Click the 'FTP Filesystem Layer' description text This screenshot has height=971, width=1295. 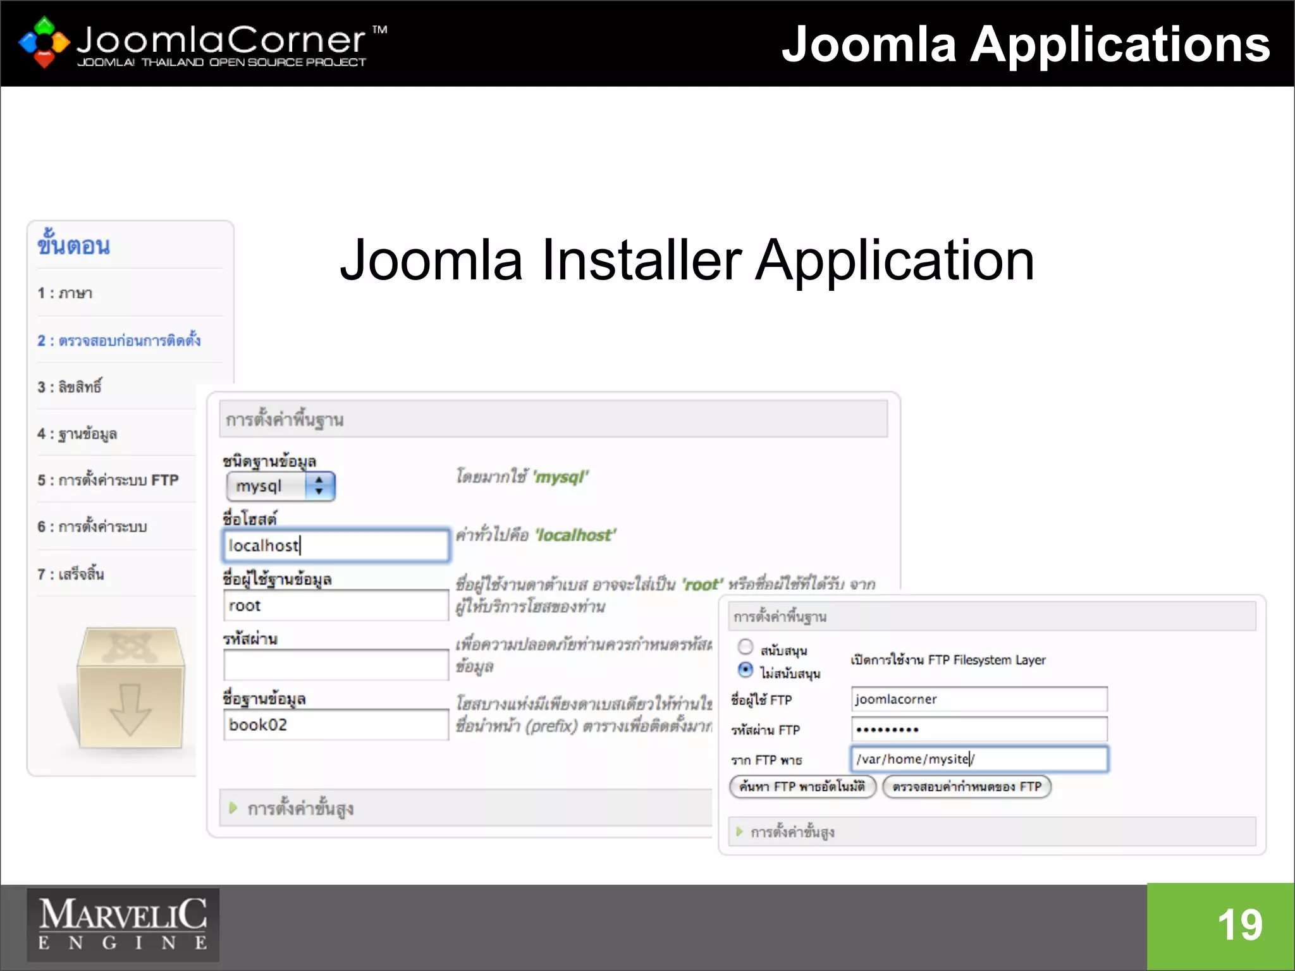948,660
